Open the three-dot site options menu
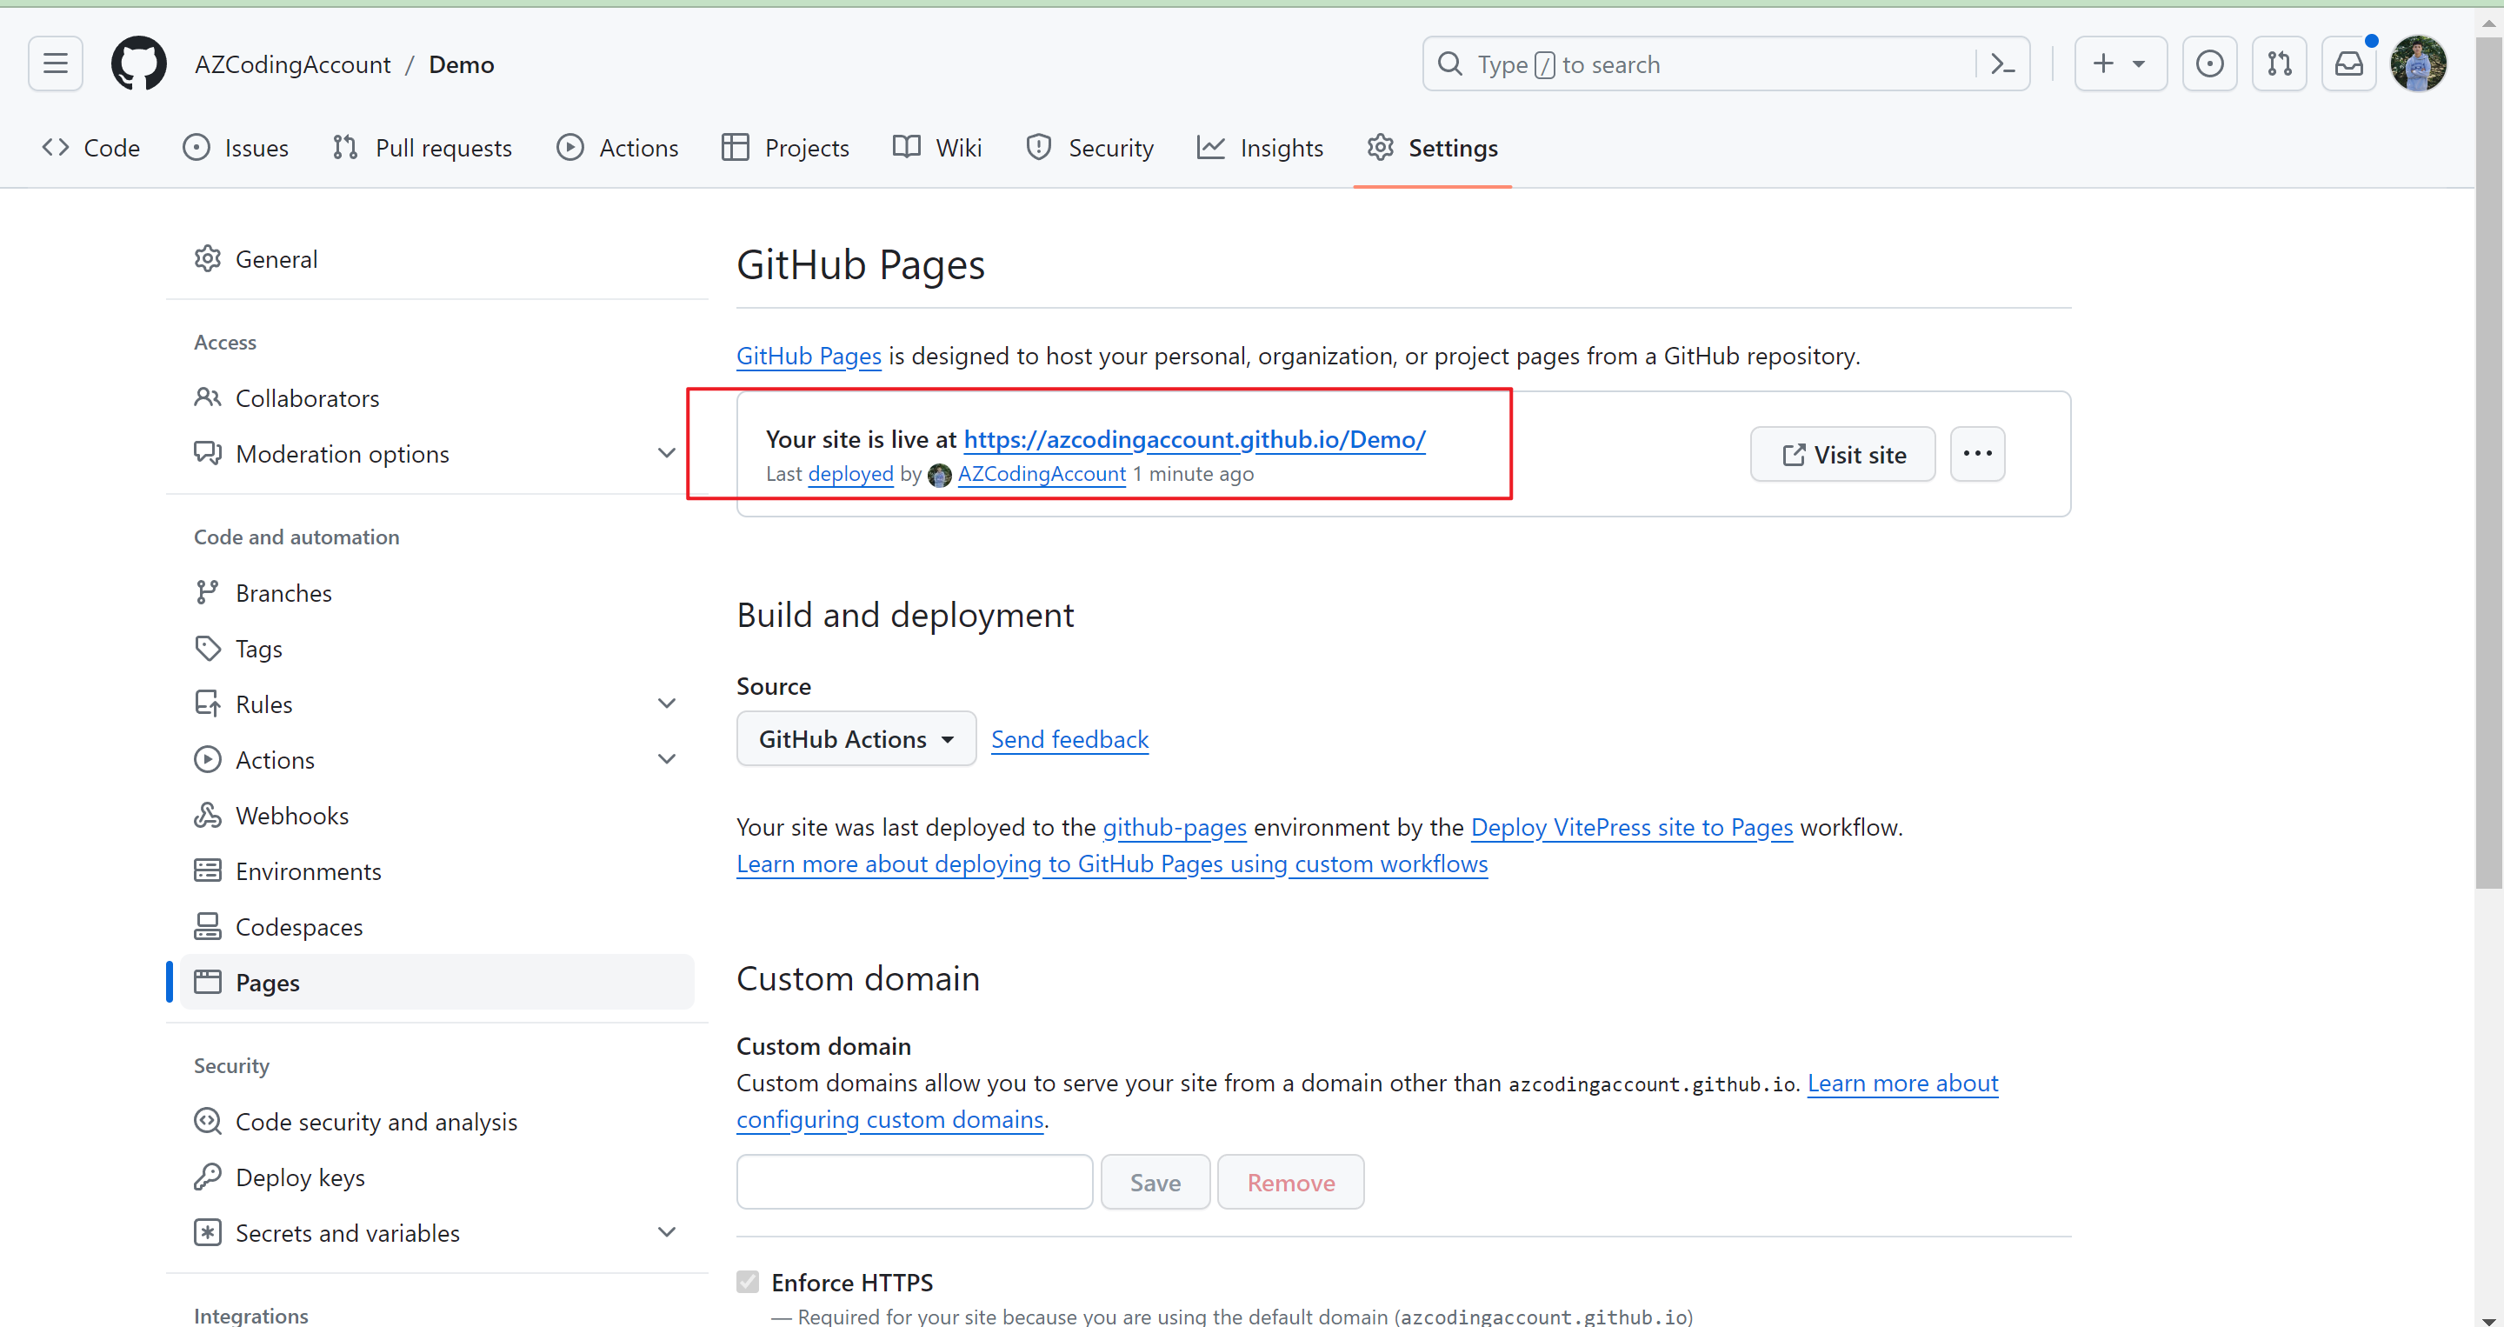2504x1327 pixels. coord(1976,454)
